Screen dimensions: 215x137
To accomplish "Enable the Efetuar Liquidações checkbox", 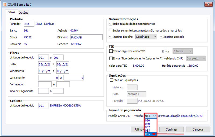I will [112, 80].
